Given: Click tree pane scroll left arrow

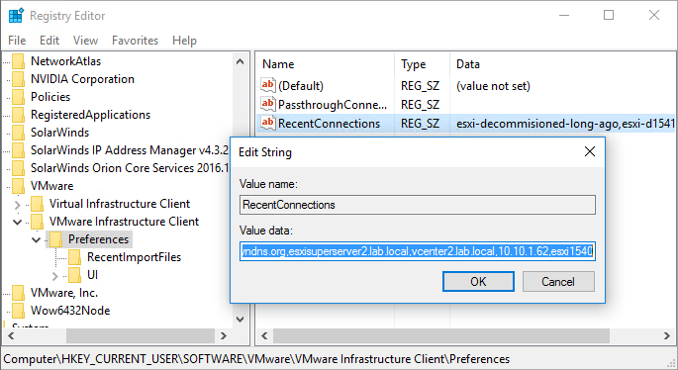Looking at the screenshot, I should 11,335.
